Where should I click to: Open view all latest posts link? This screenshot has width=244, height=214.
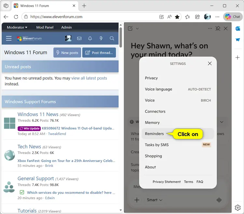[x=89, y=78]
